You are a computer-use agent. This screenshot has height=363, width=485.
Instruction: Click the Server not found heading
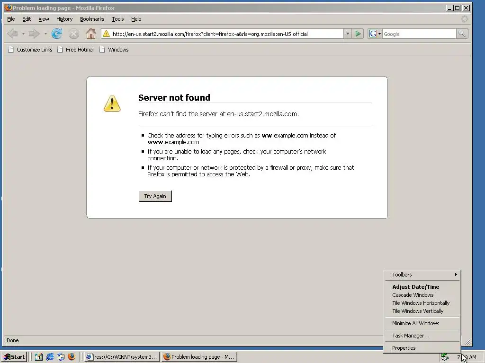(x=174, y=97)
